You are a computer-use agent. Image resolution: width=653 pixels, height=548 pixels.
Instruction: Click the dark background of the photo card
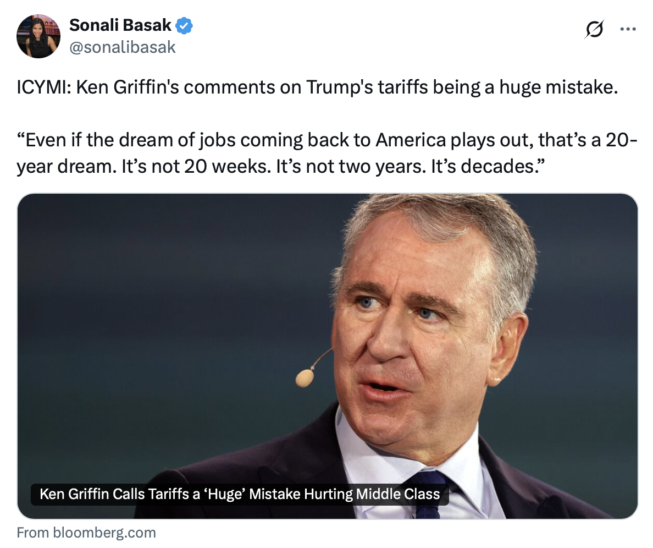(x=137, y=303)
